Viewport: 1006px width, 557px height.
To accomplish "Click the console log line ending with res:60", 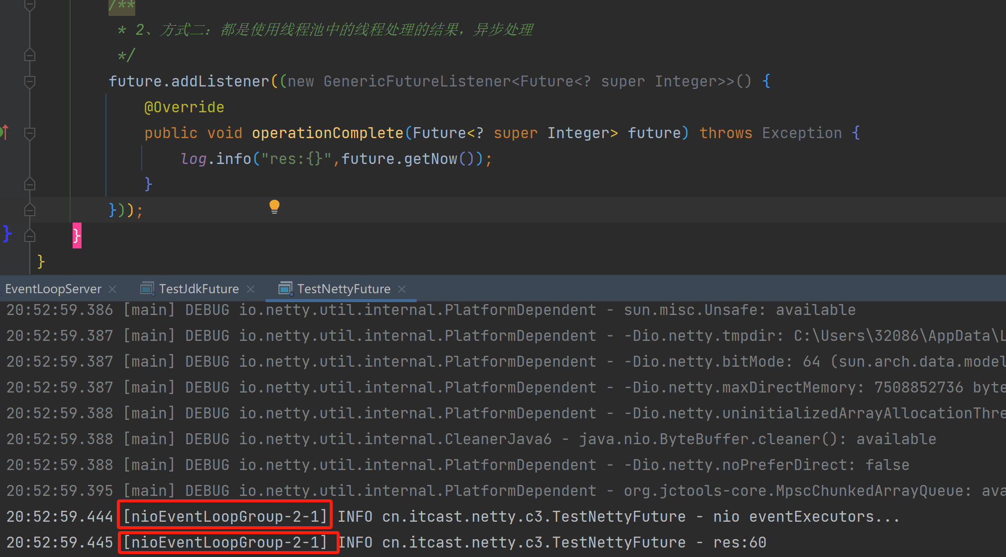I will 547,543.
